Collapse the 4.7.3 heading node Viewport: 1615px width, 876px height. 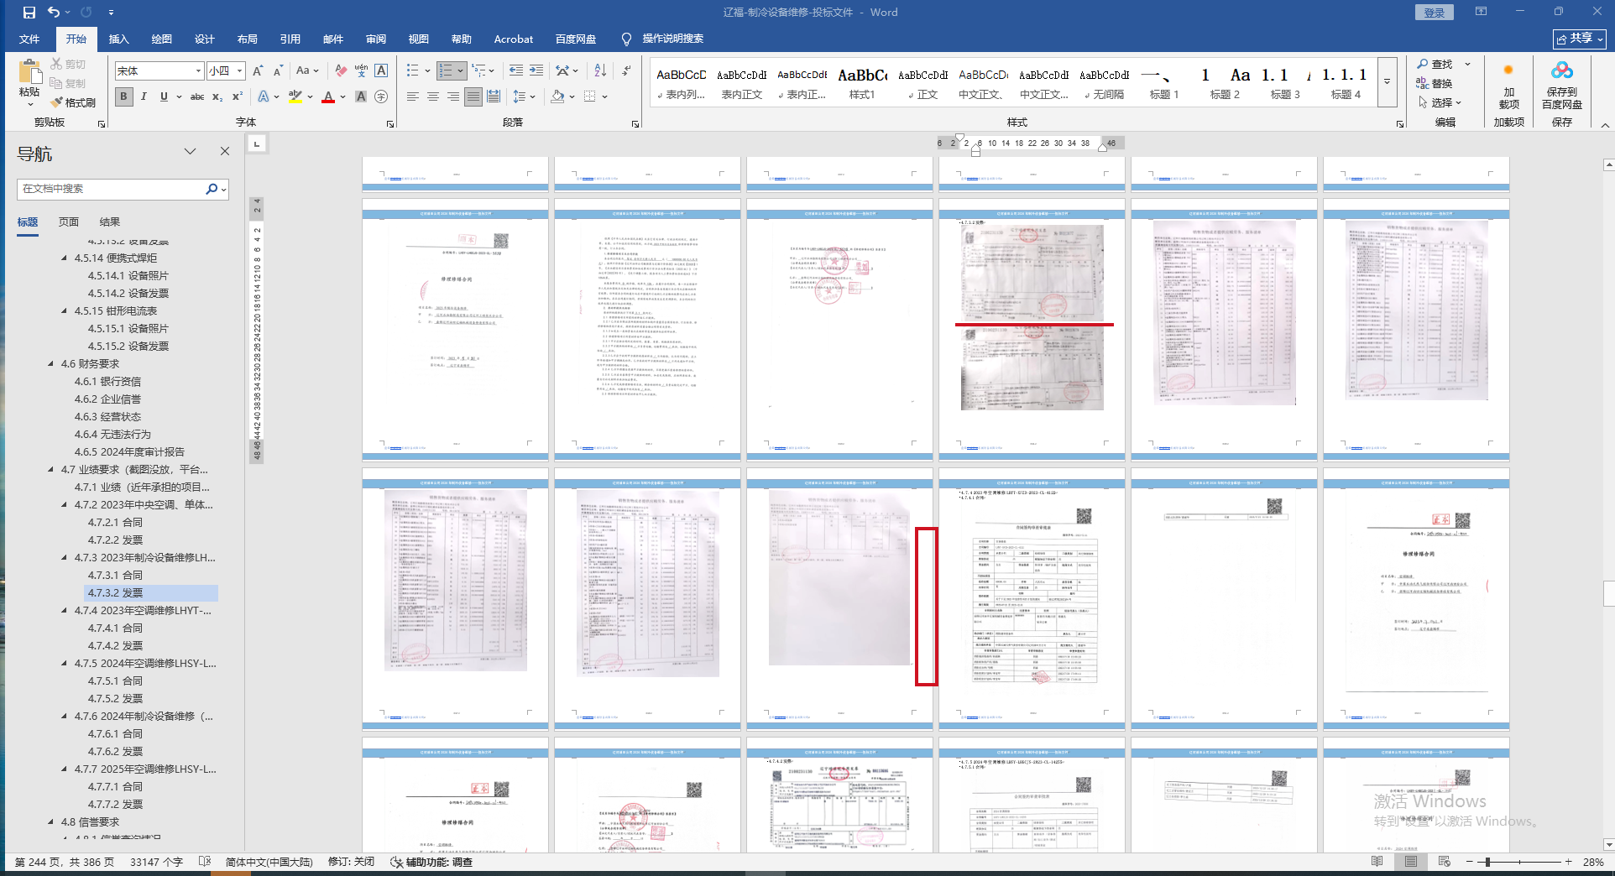pyautogui.click(x=65, y=558)
